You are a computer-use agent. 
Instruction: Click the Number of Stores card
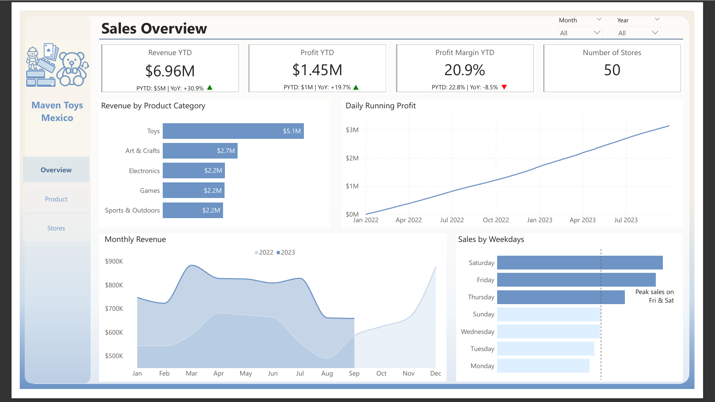point(612,68)
